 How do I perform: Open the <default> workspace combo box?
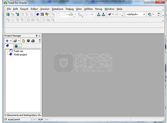(136, 14)
